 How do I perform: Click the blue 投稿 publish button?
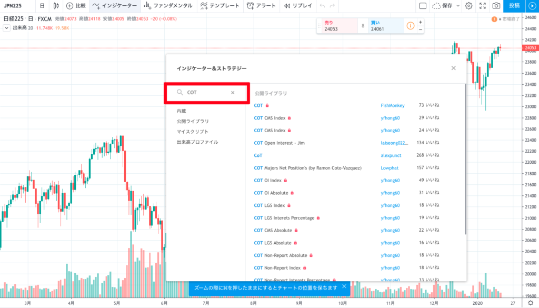pyautogui.click(x=514, y=6)
